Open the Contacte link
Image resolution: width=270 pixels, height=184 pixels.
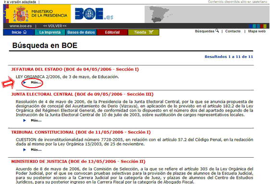[233, 31]
